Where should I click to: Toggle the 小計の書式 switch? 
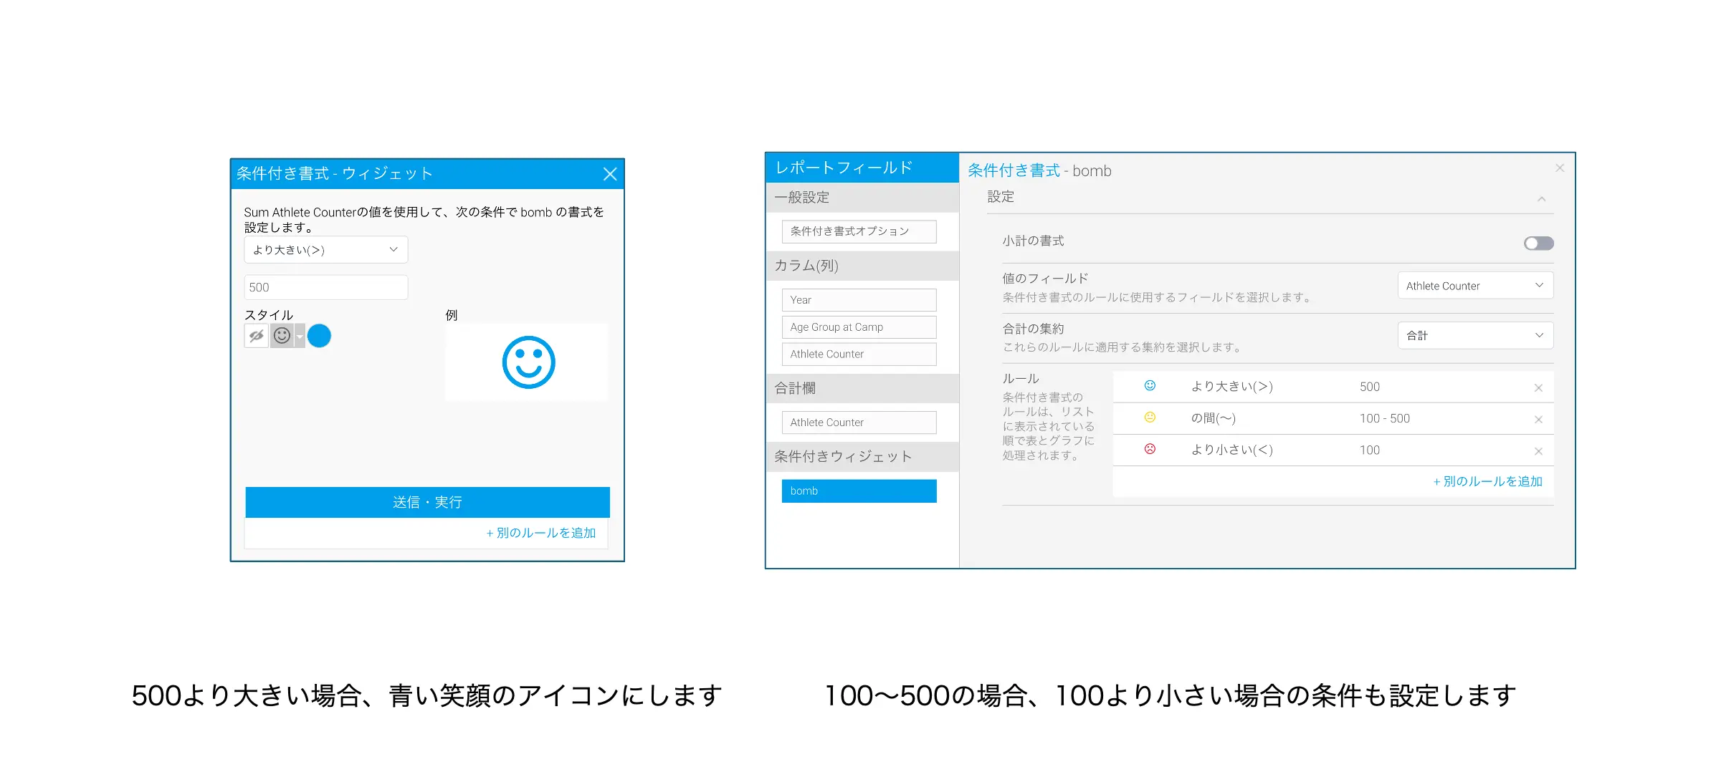(1538, 243)
